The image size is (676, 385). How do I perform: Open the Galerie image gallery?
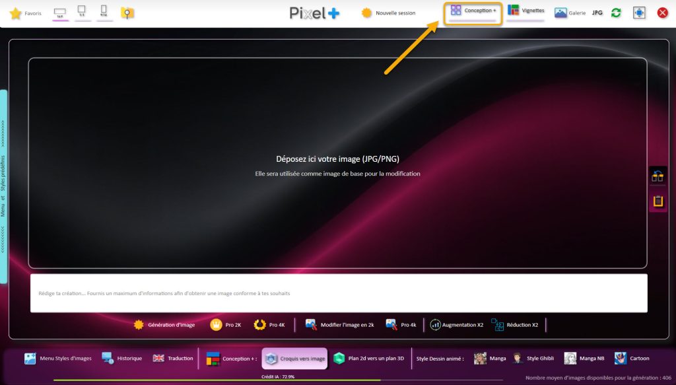tap(570, 13)
